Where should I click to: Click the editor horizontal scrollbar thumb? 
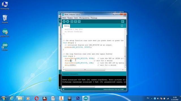[85, 70]
